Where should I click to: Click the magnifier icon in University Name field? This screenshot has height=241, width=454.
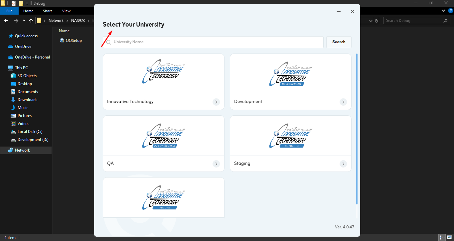pos(108,42)
